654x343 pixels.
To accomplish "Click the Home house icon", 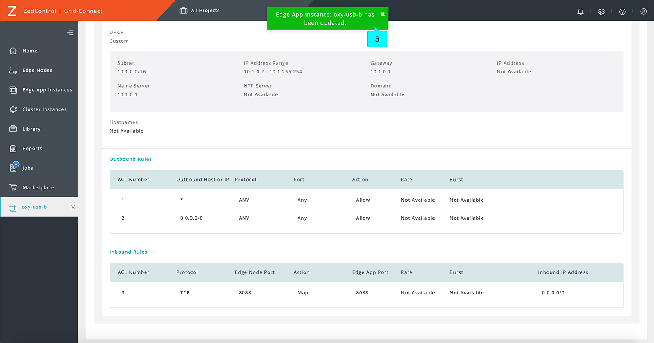I will click(13, 51).
